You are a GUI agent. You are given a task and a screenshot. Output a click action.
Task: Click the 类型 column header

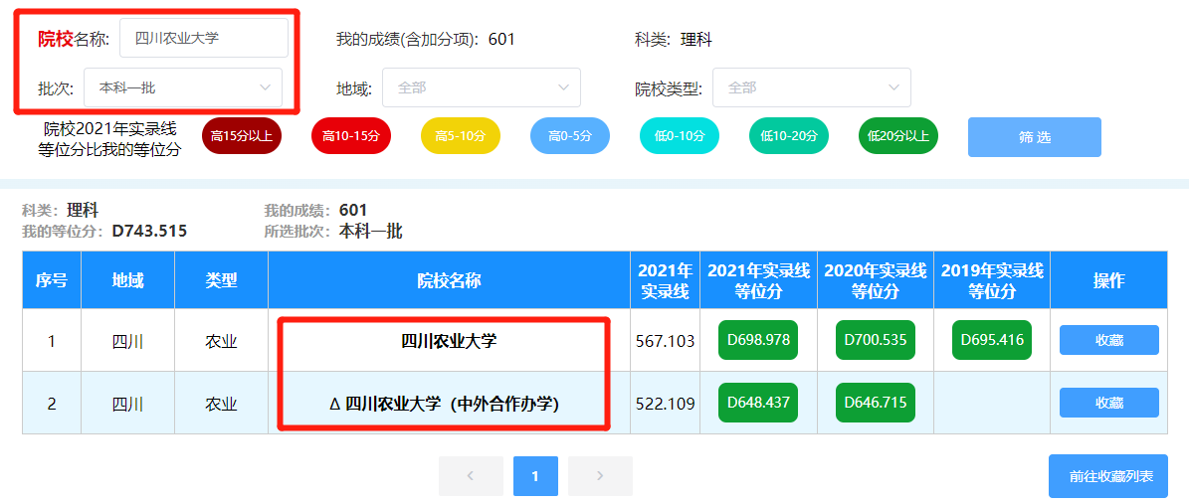pyautogui.click(x=222, y=280)
